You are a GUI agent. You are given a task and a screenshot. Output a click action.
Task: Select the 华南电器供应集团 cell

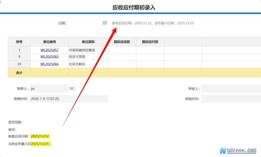click(88, 50)
